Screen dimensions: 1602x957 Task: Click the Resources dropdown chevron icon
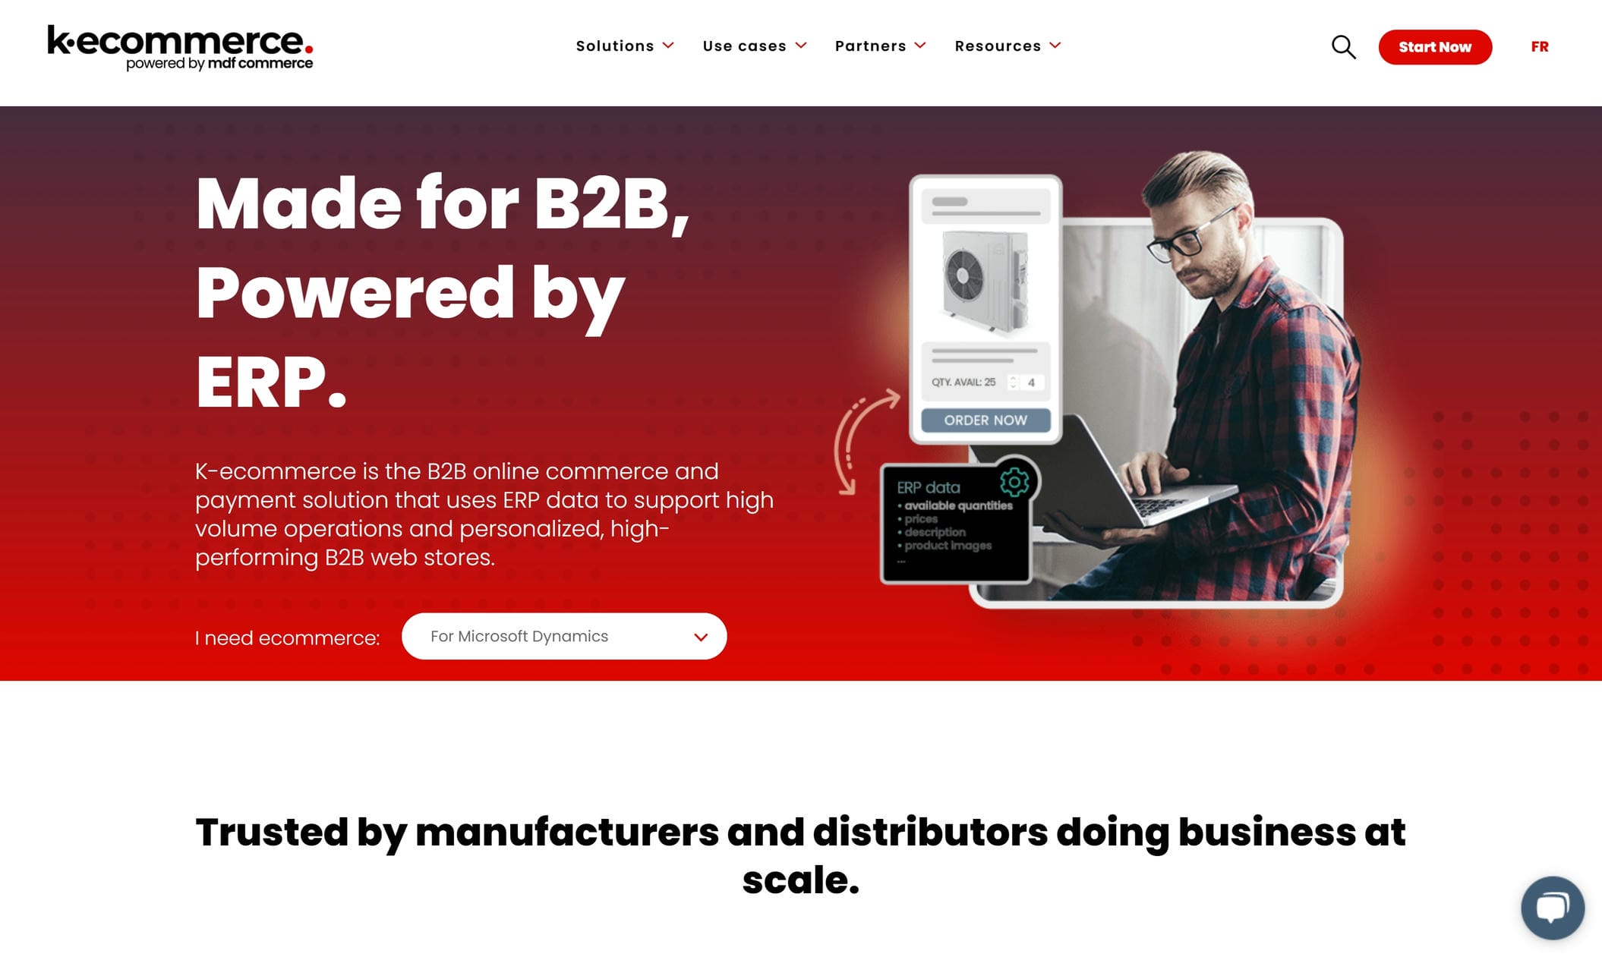tap(1056, 46)
